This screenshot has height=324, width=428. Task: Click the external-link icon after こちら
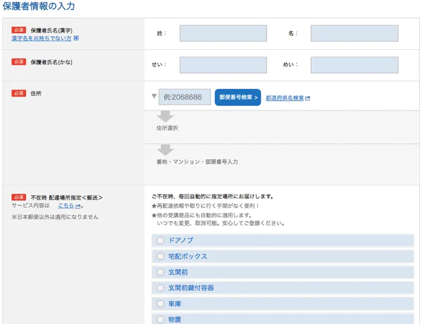click(78, 207)
